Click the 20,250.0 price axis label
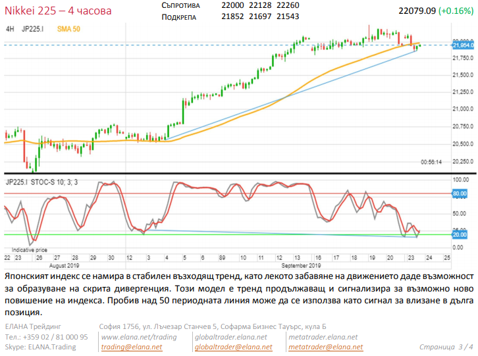Image resolution: width=478 pixels, height=356 pixels. (463, 161)
